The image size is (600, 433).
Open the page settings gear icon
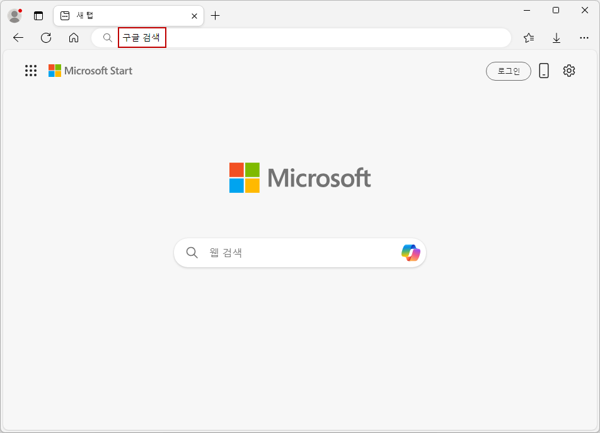[x=569, y=71]
